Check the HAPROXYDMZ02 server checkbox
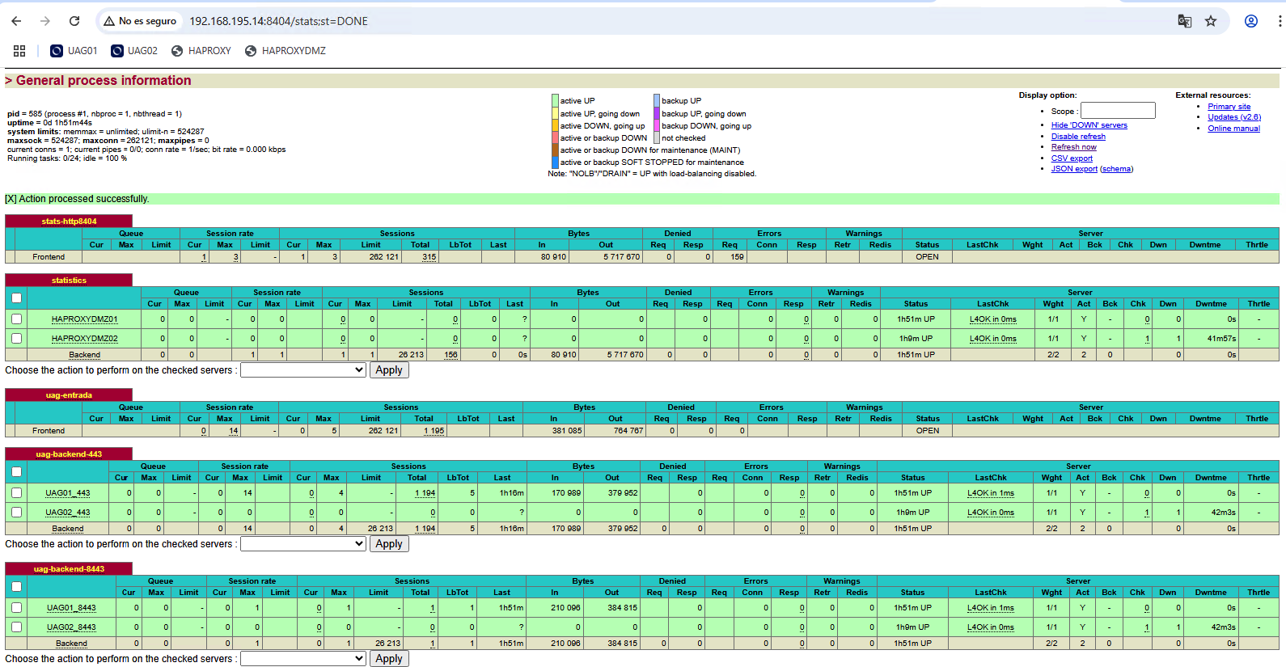Screen dimensions: 1286x667 tap(16, 338)
